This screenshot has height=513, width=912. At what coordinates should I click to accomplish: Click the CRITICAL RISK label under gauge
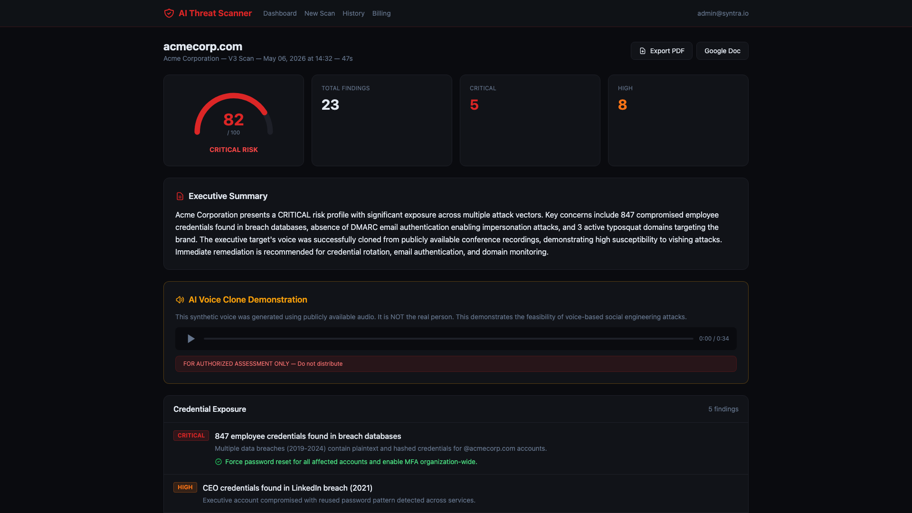(234, 150)
